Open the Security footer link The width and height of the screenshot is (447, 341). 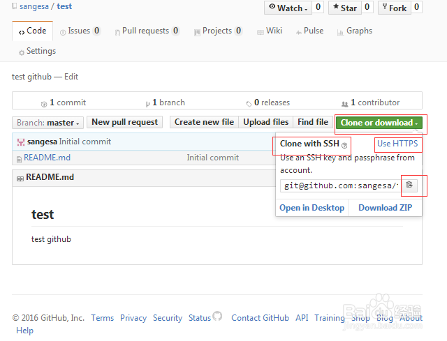[x=168, y=318]
